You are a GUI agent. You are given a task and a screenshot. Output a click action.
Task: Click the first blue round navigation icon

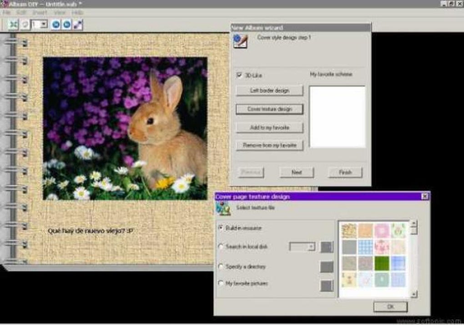pos(56,25)
